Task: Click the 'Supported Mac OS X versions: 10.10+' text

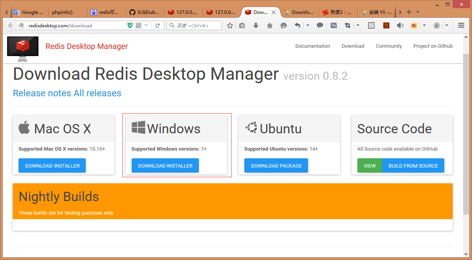Action: 62,149
